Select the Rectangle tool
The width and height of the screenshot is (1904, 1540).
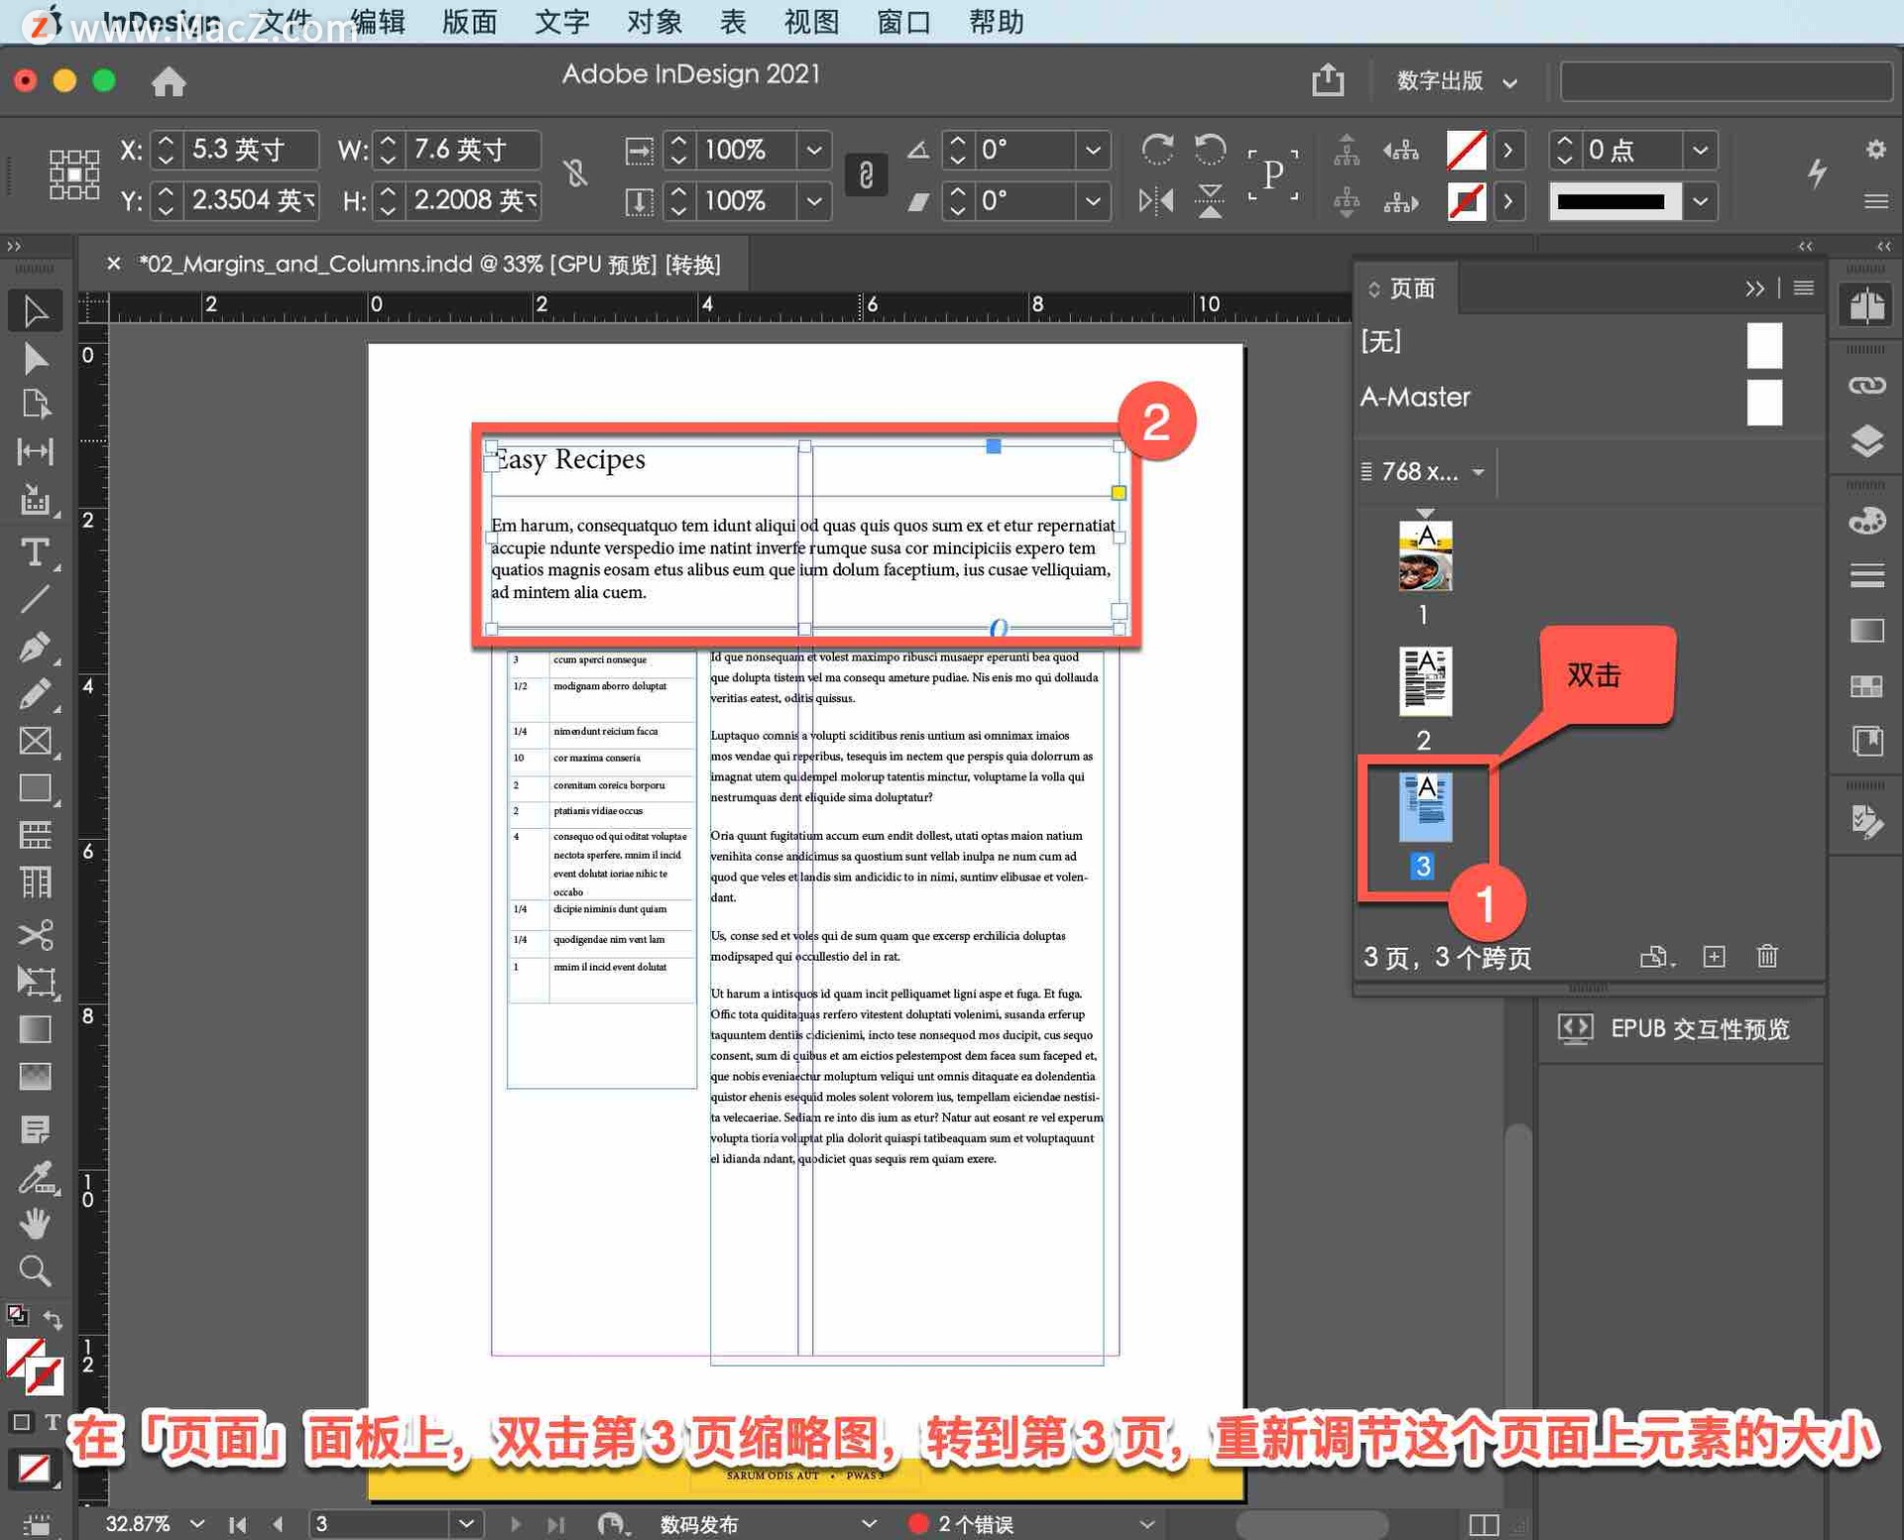(x=35, y=788)
